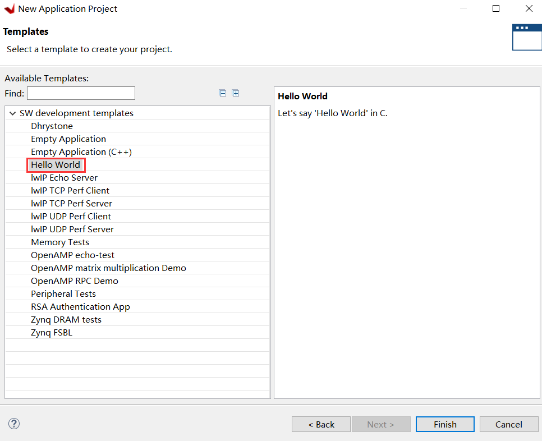This screenshot has width=542, height=441.
Task: Select the Hello World template
Action: pyautogui.click(x=56, y=165)
